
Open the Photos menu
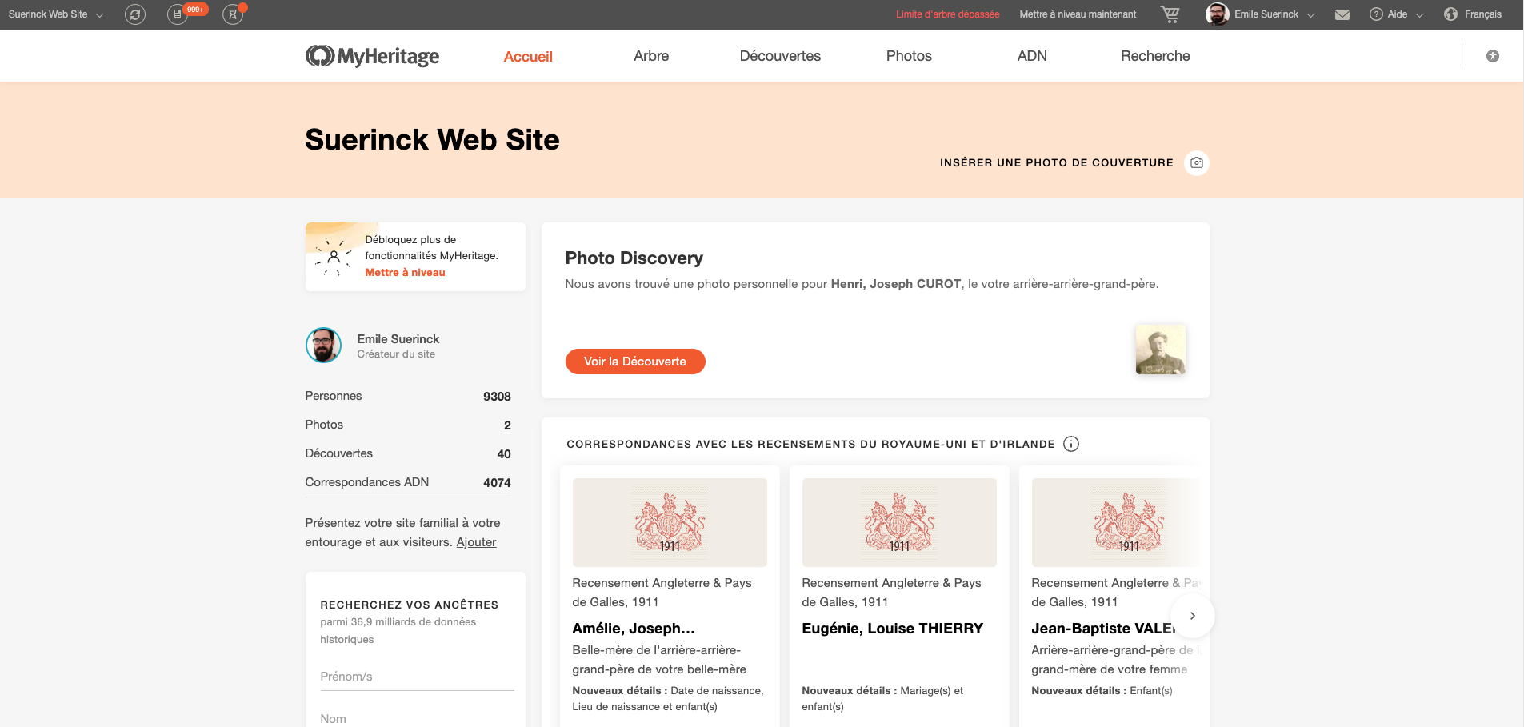909,56
